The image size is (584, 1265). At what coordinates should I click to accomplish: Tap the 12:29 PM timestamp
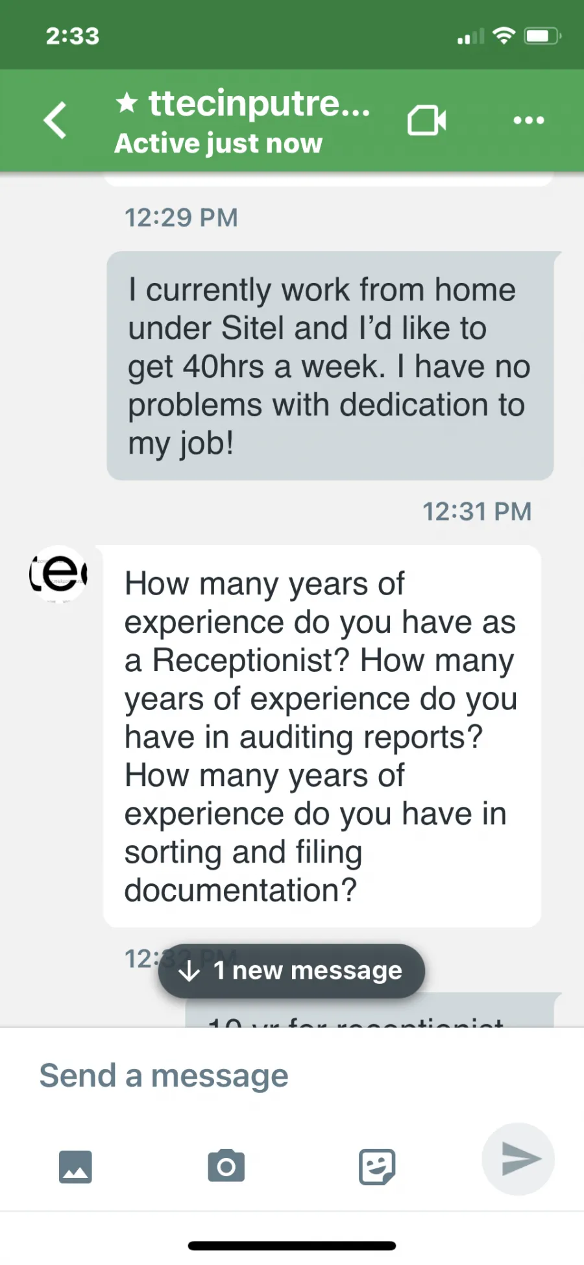pyautogui.click(x=181, y=217)
